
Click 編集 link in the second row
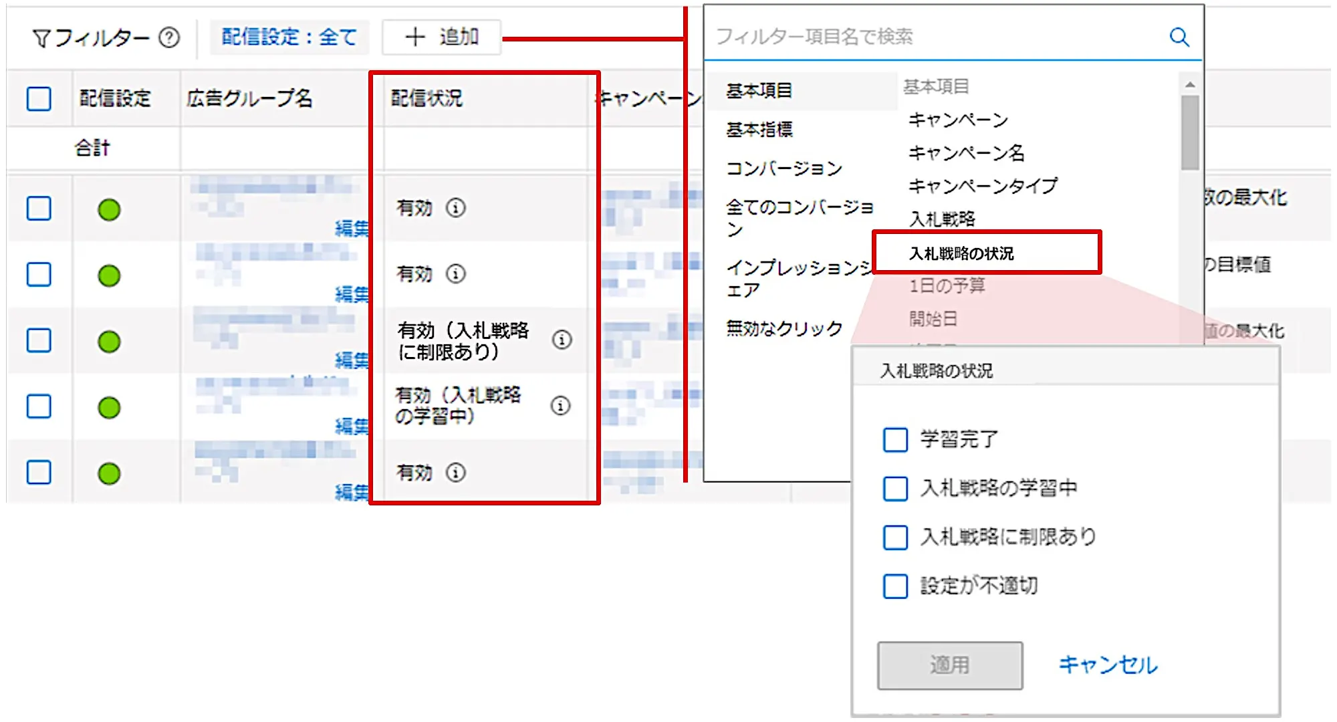tap(352, 294)
